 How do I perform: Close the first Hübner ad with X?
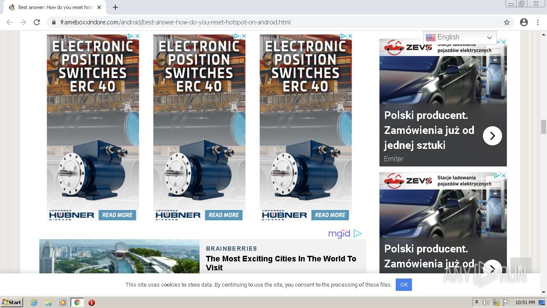pyautogui.click(x=138, y=36)
